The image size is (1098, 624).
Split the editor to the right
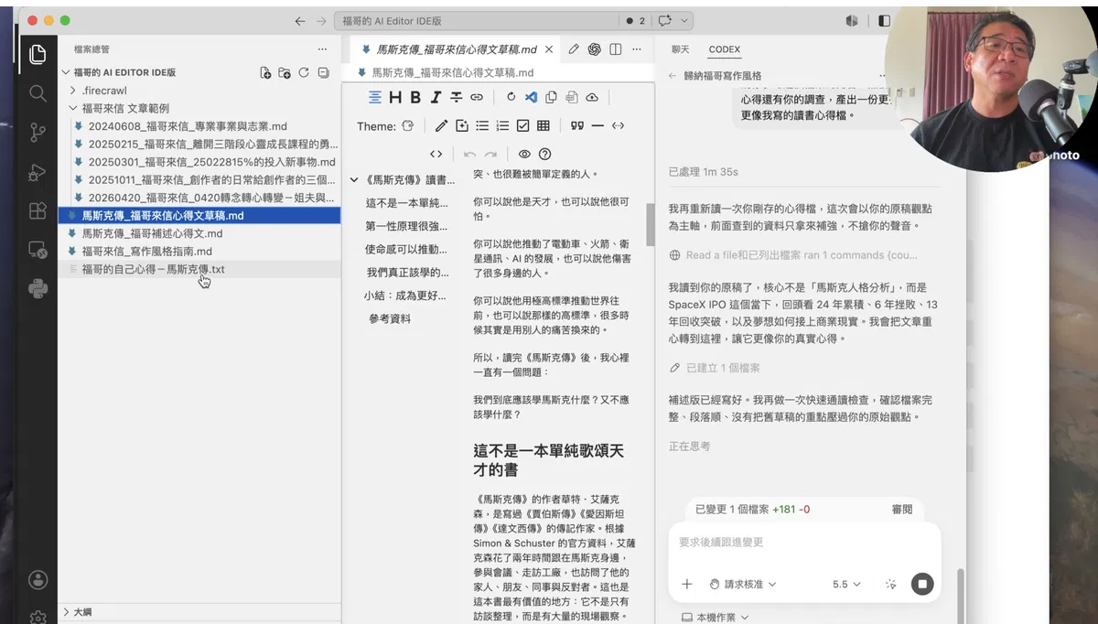click(x=616, y=49)
